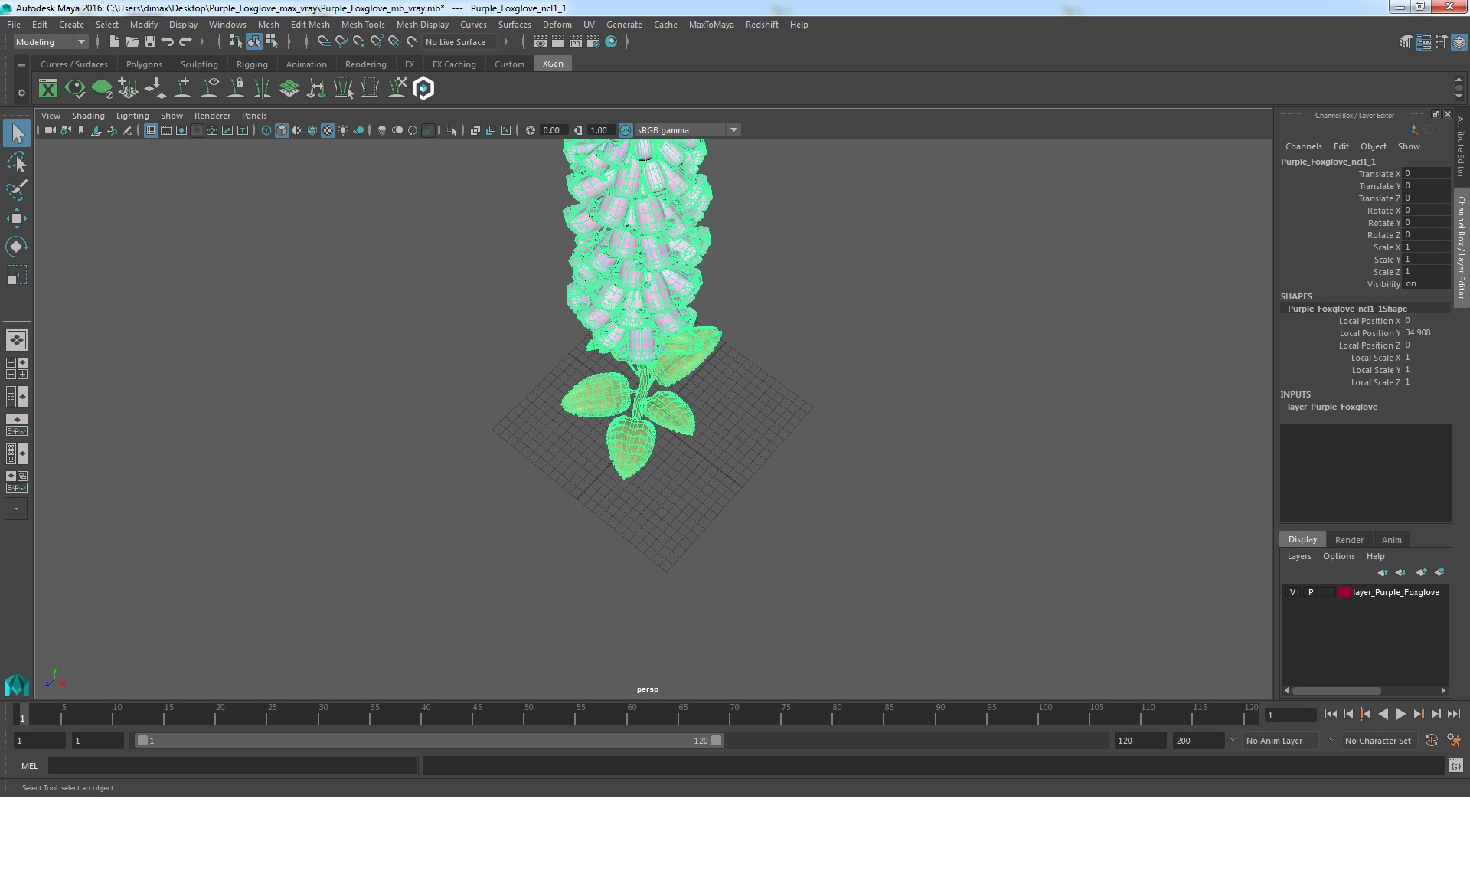Open the Deform menu
1470x887 pixels.
[x=557, y=25]
